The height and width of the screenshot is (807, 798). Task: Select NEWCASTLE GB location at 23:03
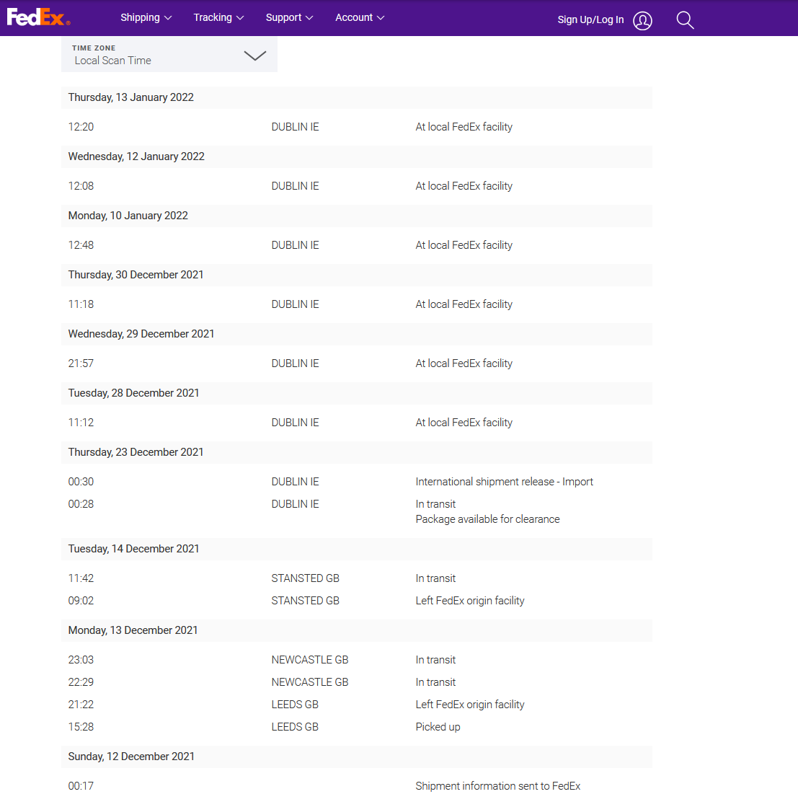coord(310,660)
